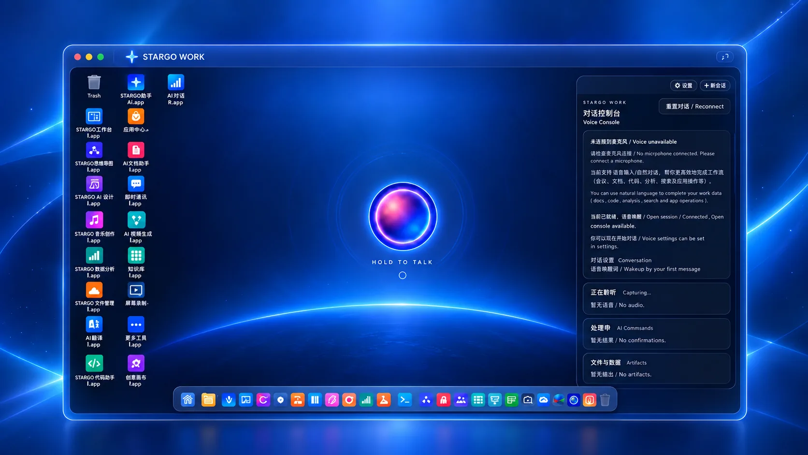
Task: Click the 设置 settings button
Action: click(683, 86)
